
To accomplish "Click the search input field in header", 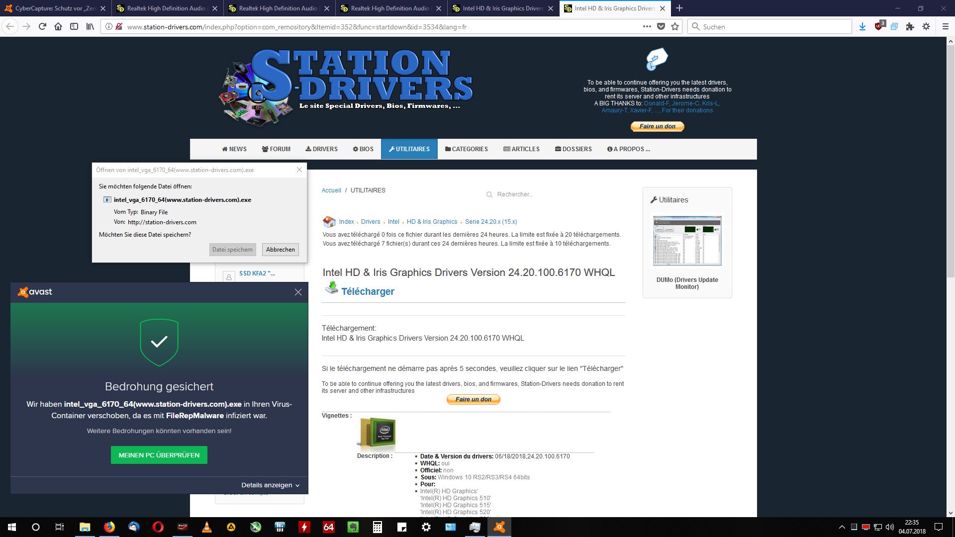I will tap(770, 26).
